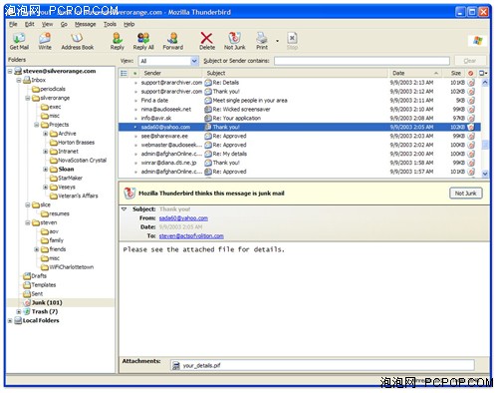Toggle junk status for Re: Details message
This screenshot has height=393, width=498.
coord(471,83)
